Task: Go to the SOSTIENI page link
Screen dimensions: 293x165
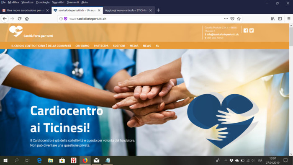Action: 119,46
